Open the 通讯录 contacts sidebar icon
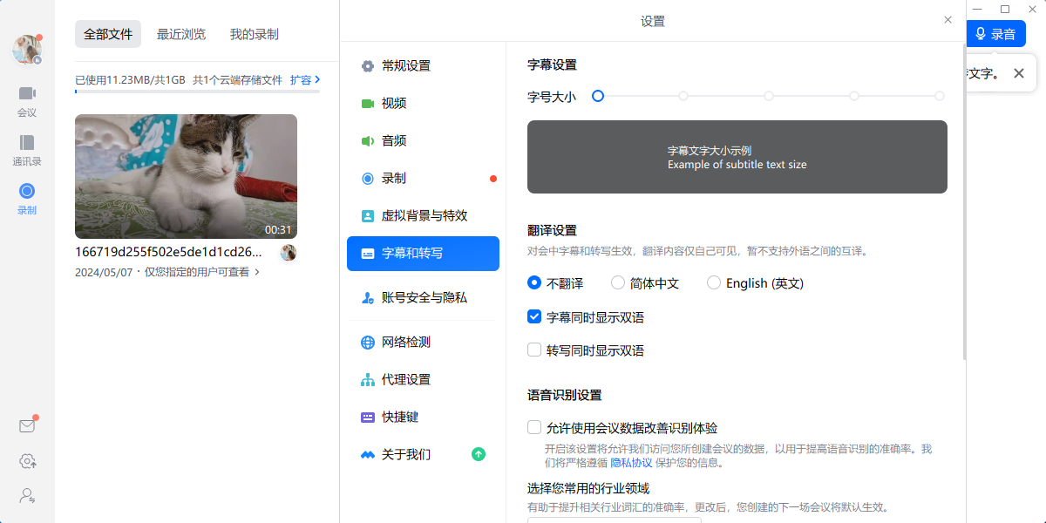 tap(27, 149)
